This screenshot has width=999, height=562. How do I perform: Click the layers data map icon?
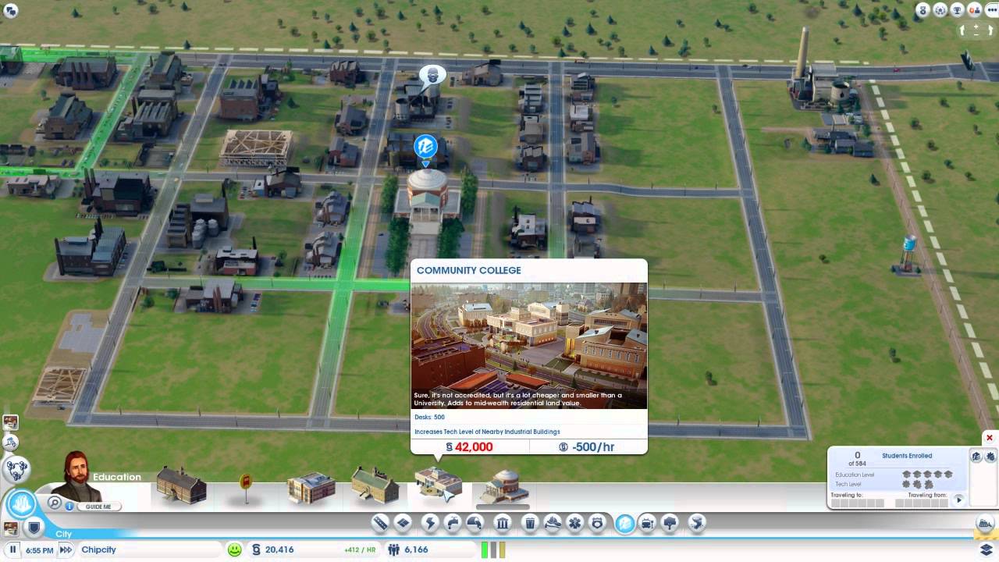(x=987, y=550)
